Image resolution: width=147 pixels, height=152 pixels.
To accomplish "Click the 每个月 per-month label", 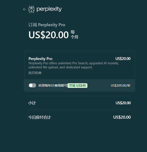I will pos(75,35).
